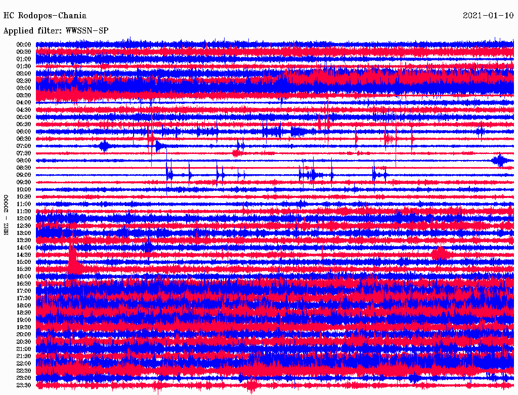Viewport: 518px width, 395px height.
Task: Click the red bump on the right of the 14:00 trace
Action: click(x=439, y=252)
